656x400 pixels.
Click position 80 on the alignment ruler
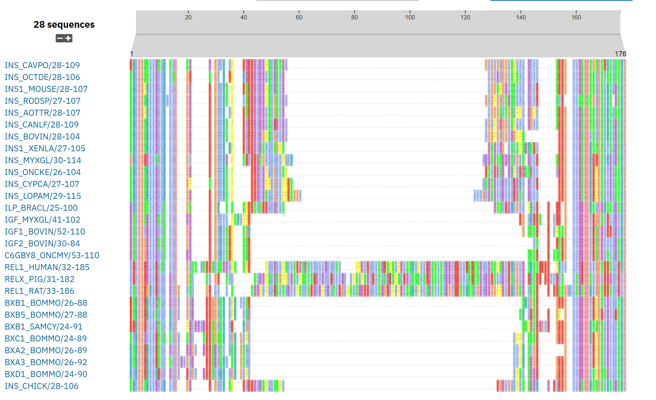click(354, 17)
